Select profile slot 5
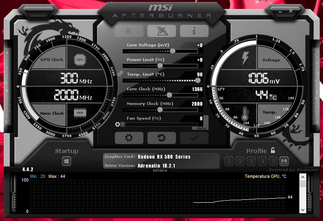This screenshot has height=221, width=323. (273, 161)
